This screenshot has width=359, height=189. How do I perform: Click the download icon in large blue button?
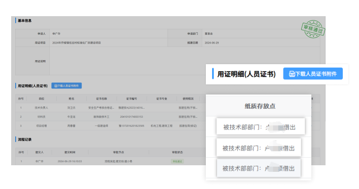pos(292,74)
